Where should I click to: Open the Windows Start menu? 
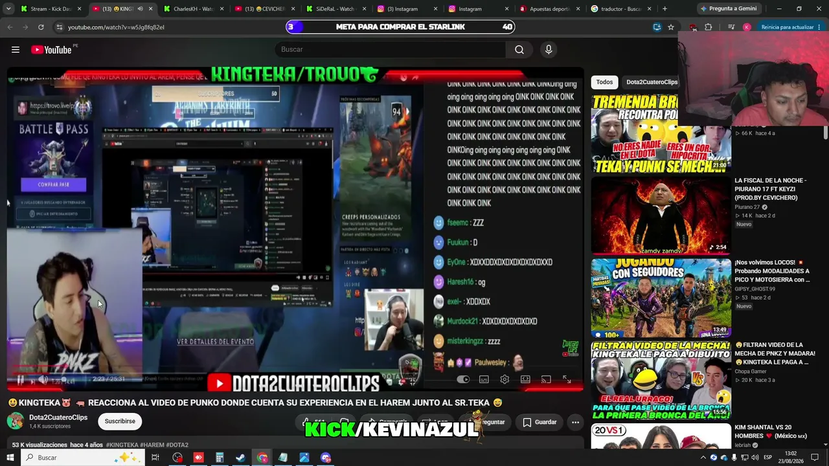tap(10, 458)
